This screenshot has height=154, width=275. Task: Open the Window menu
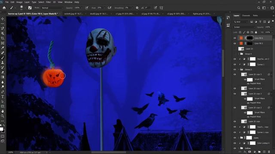68,2
